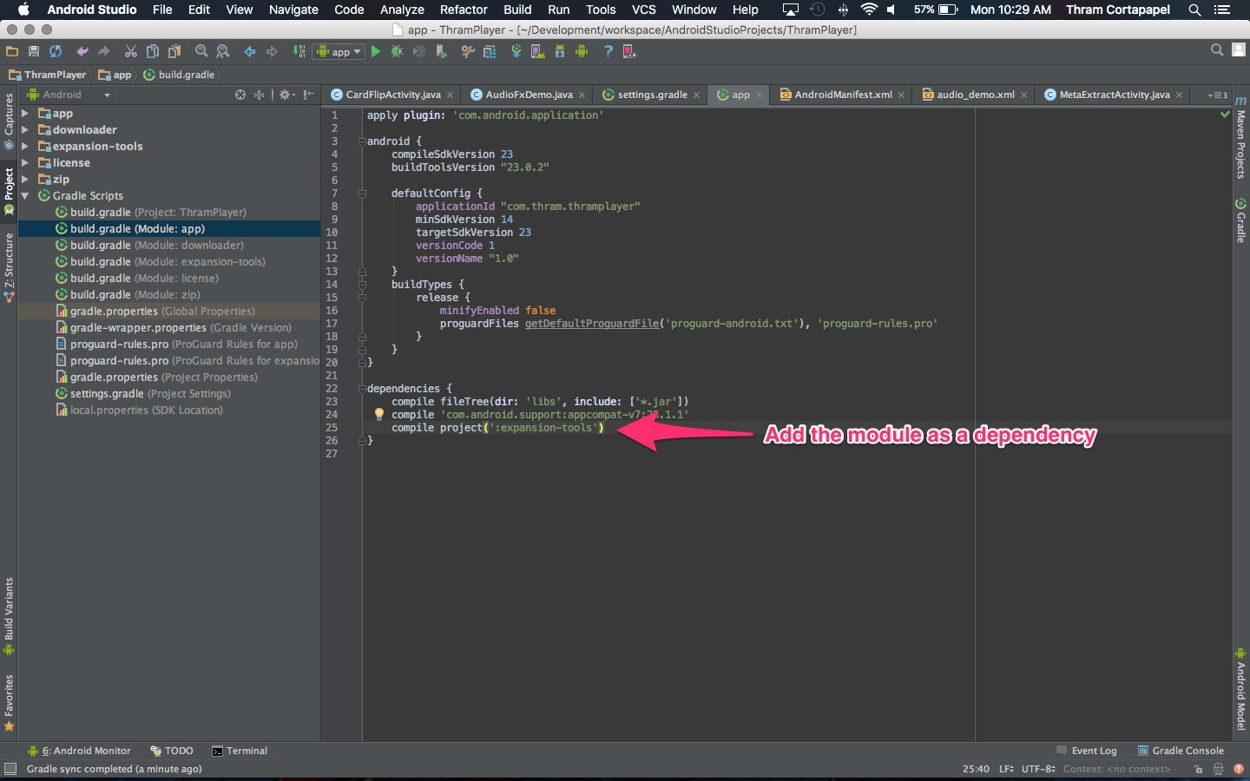Open Android Device Monitor icon
The width and height of the screenshot is (1250, 781).
(x=582, y=51)
